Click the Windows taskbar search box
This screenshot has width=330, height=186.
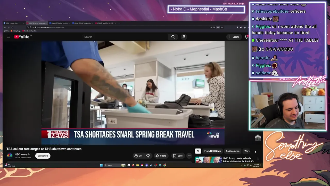(115, 165)
